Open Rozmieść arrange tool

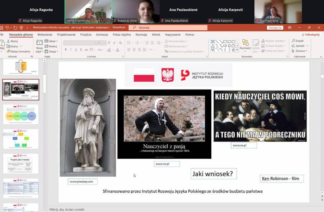click(245, 43)
